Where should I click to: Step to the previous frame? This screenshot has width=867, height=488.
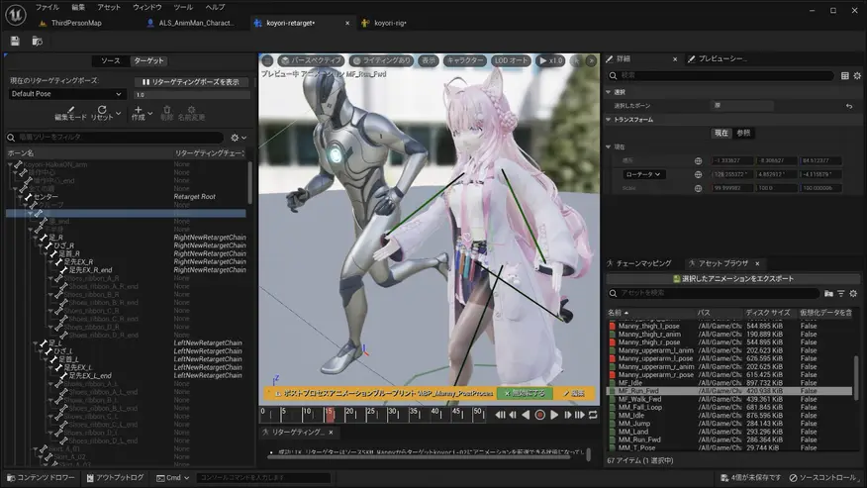pos(513,415)
